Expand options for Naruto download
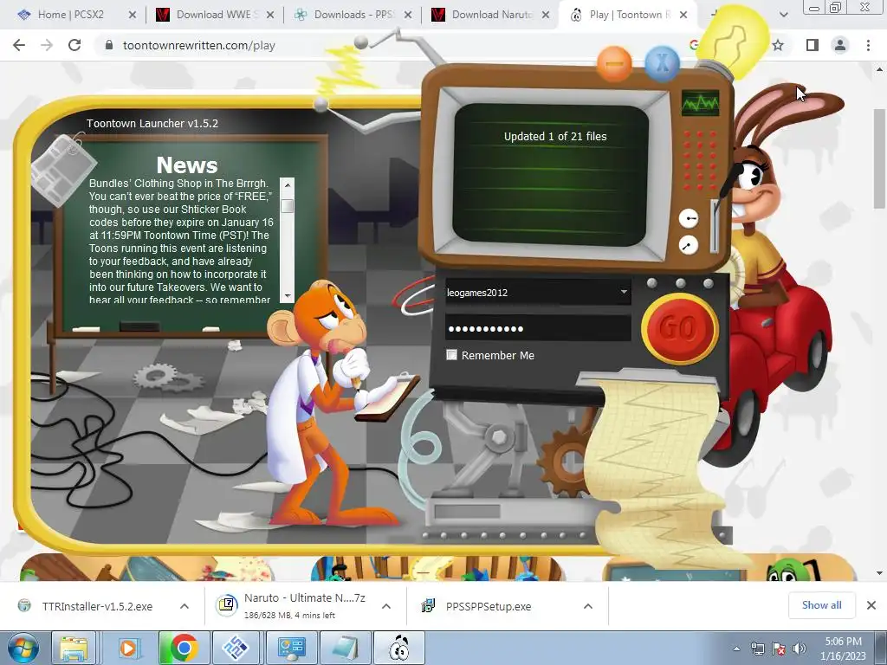The width and height of the screenshot is (887, 665). 386,606
